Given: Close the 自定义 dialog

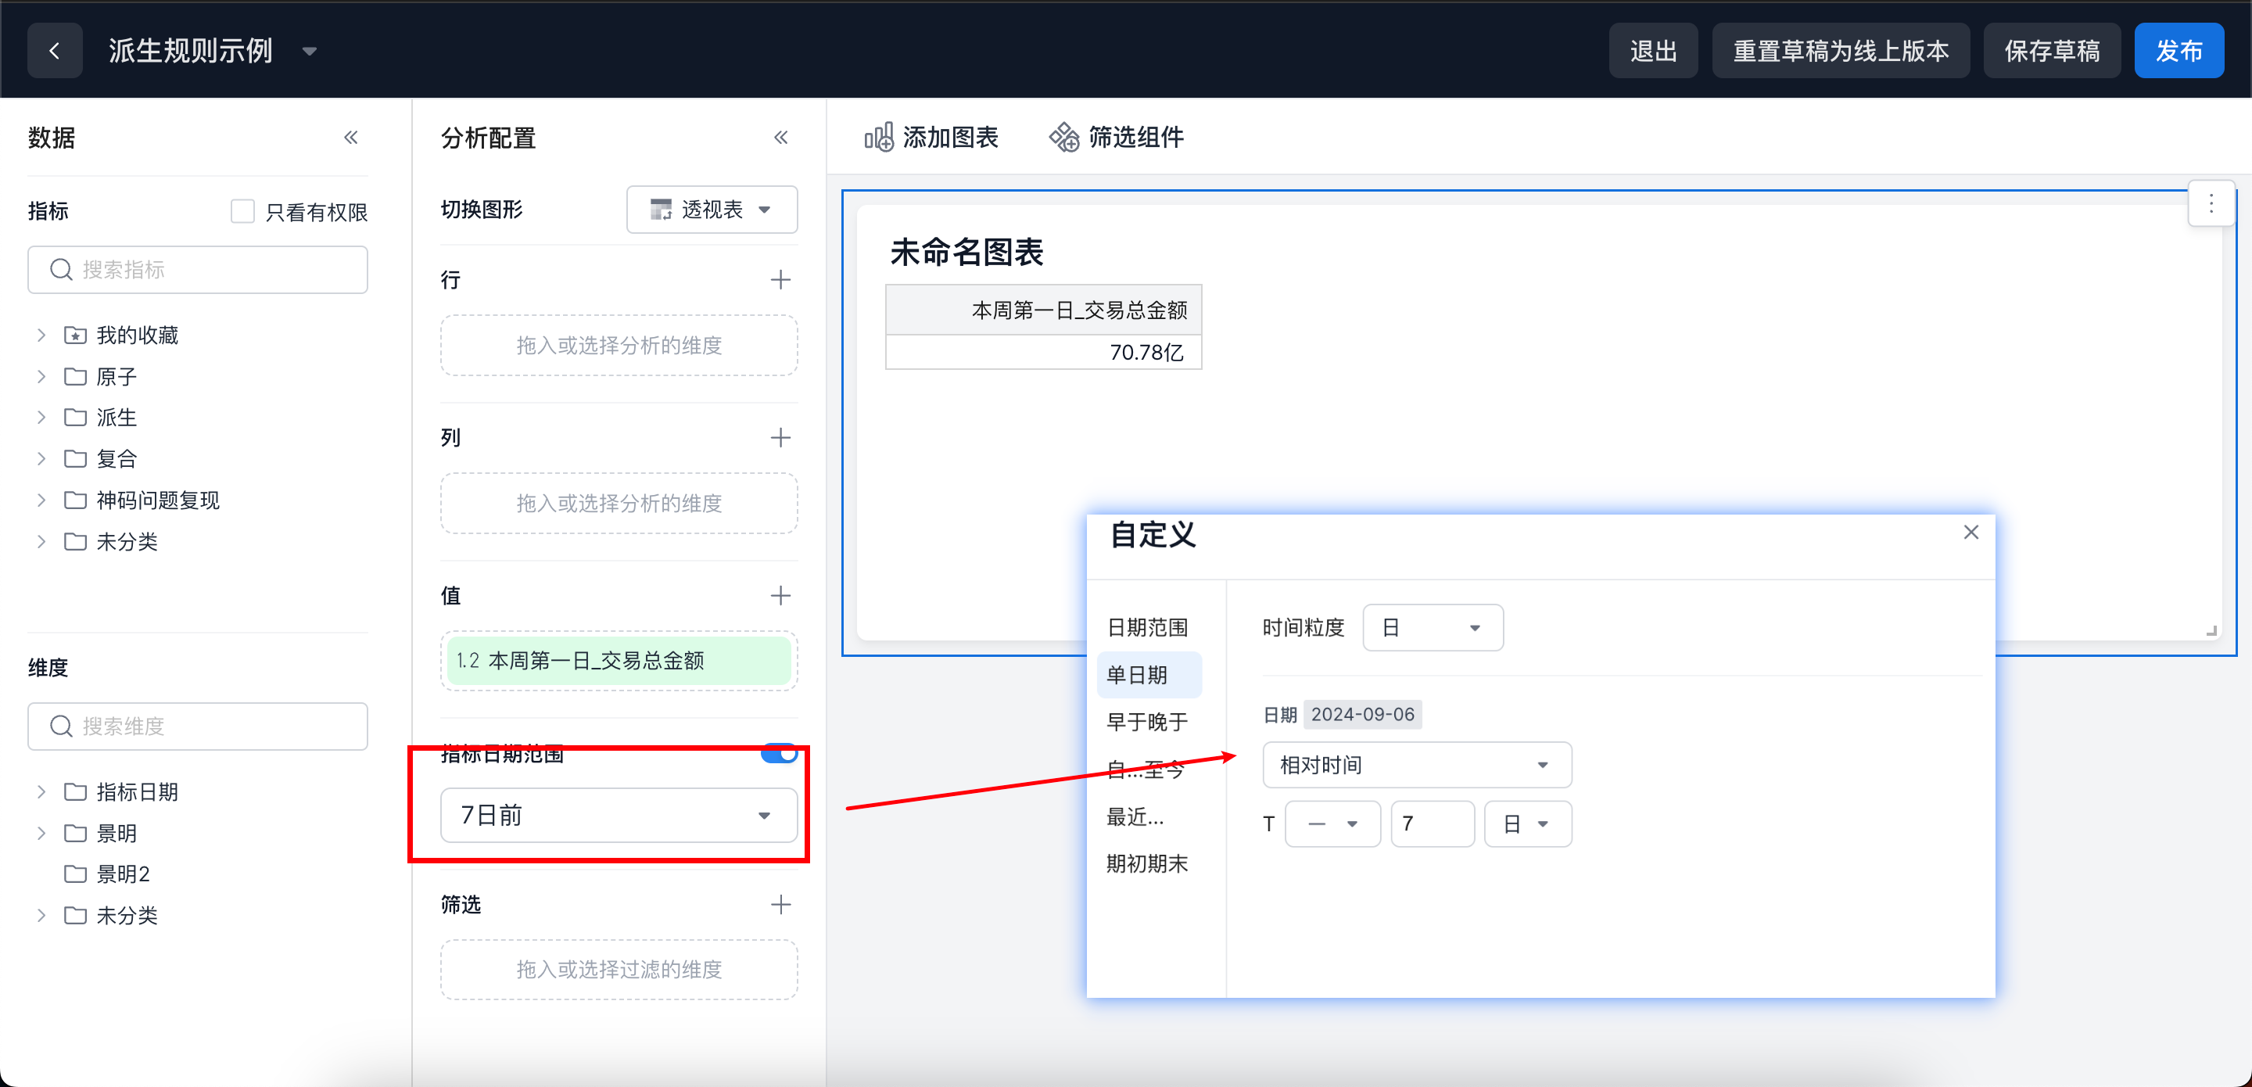Looking at the screenshot, I should 1970,533.
